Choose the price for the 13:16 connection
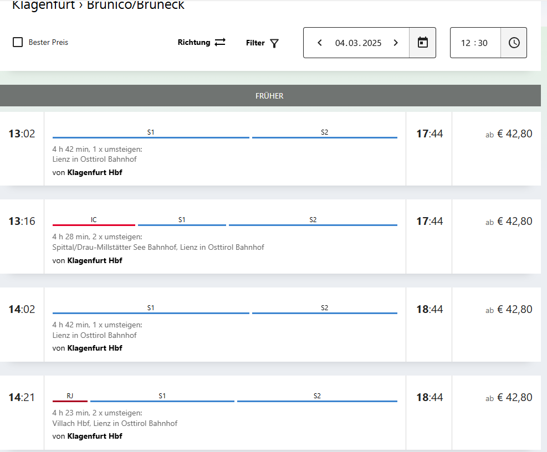The height and width of the screenshot is (452, 547). pos(509,222)
